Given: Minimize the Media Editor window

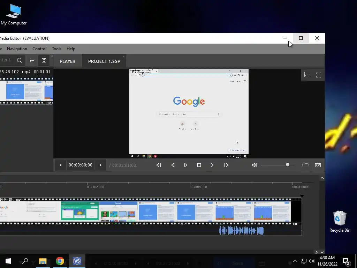Looking at the screenshot, I should [x=285, y=38].
